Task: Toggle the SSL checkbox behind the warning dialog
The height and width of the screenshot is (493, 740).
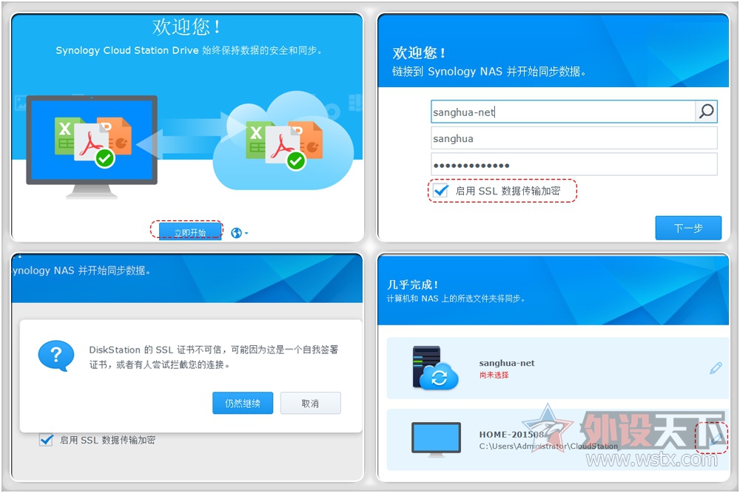Action: [46, 439]
